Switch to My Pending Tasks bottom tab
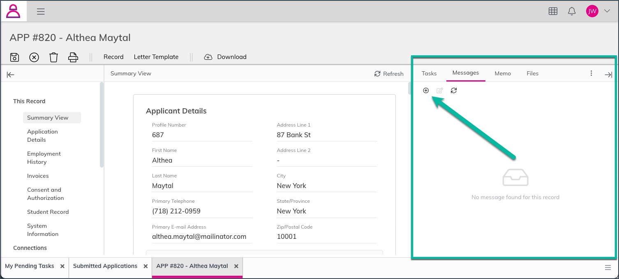The height and width of the screenshot is (279, 619). [30, 266]
